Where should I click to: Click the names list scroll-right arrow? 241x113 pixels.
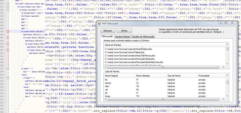click(224, 99)
